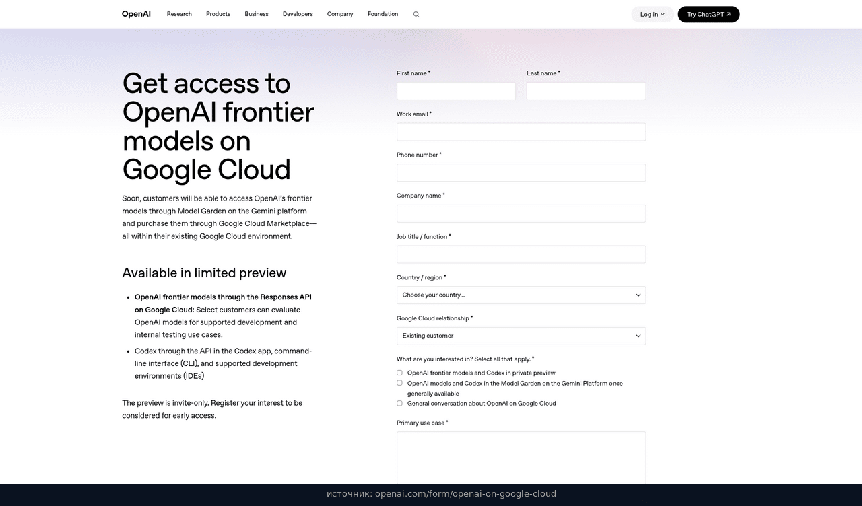
Task: Click the 'Soon, customers will be able' paragraph
Action: click(219, 217)
